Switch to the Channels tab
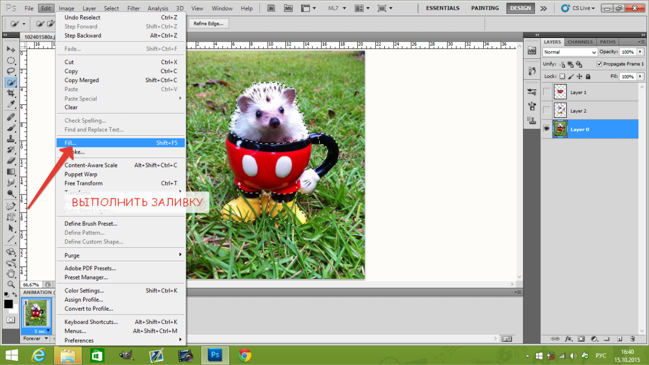649x365 pixels. tap(580, 42)
